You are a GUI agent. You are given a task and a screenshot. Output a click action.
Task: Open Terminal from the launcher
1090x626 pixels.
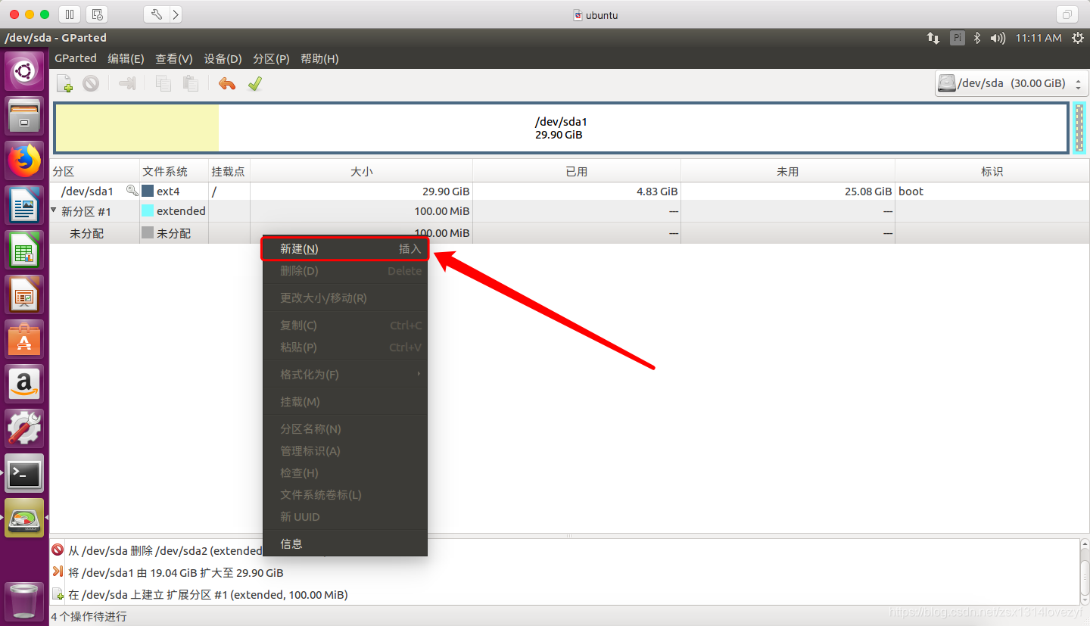[24, 473]
